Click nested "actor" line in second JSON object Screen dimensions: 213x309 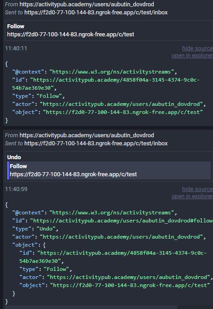click(116, 277)
